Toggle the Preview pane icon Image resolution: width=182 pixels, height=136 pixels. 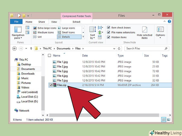pos(27,27)
